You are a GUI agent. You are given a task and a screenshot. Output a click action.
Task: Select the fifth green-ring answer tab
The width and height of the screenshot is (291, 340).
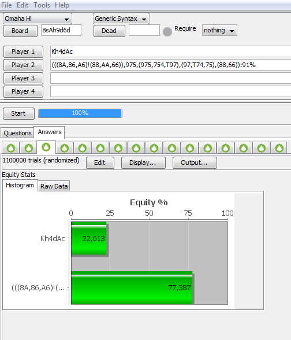83,148
